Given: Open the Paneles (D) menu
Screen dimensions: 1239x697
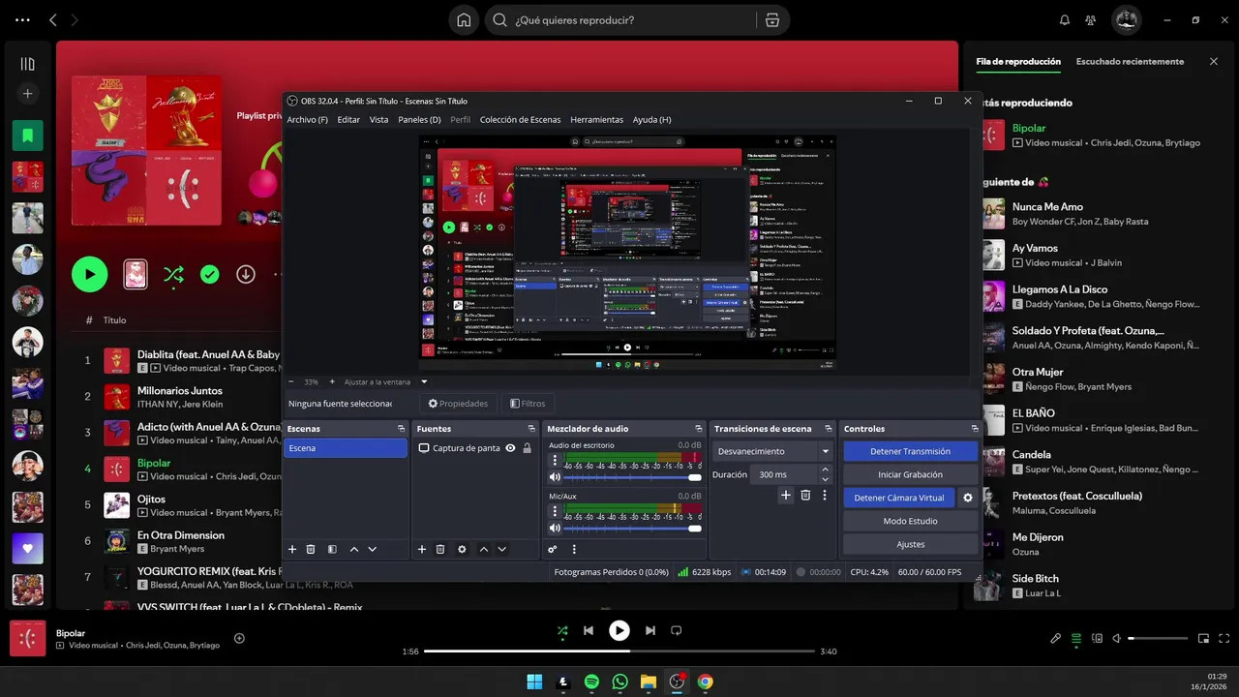Looking at the screenshot, I should [x=419, y=120].
